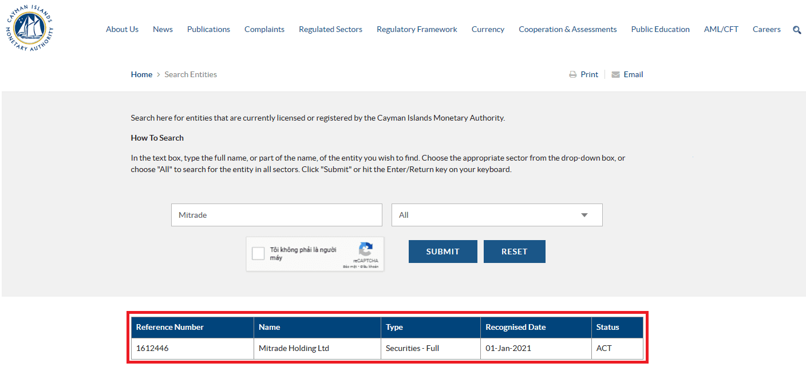Select Complaints in navigation bar
This screenshot has width=806, height=375.
(264, 29)
